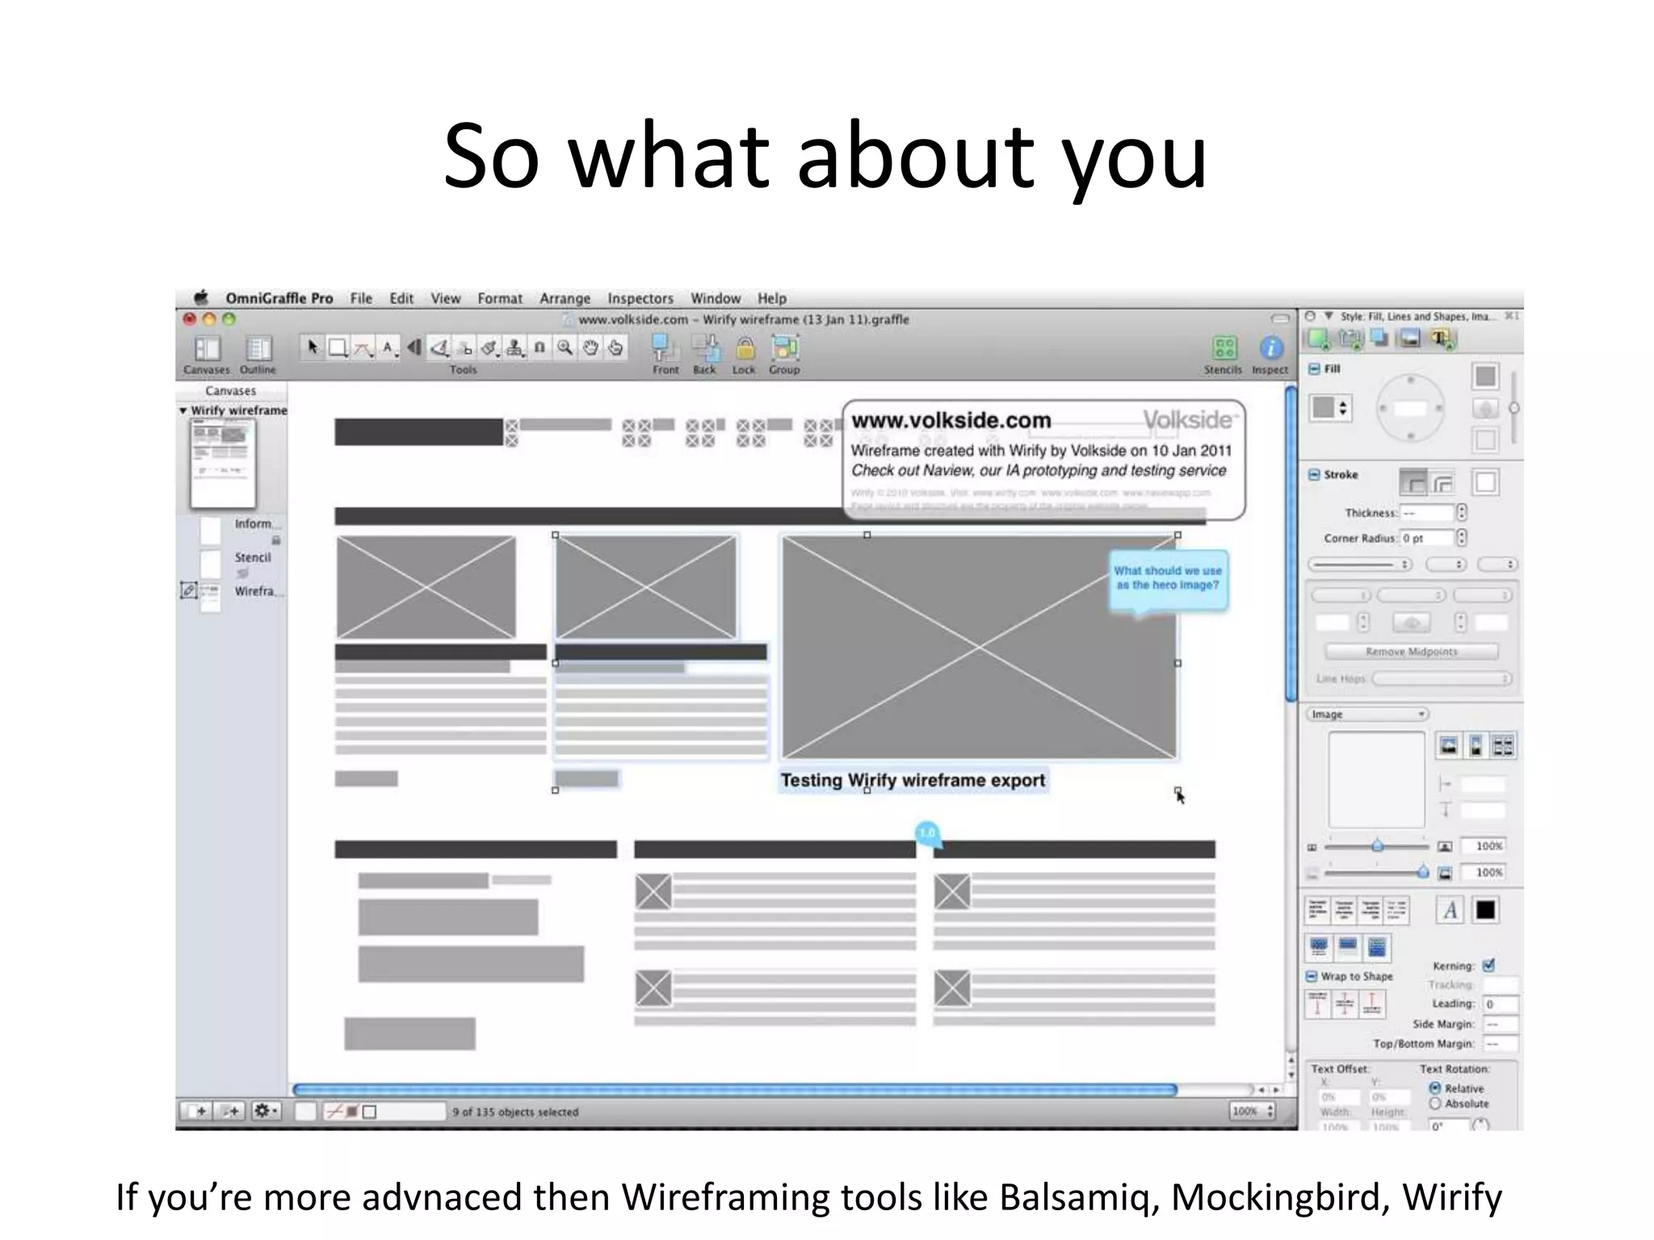1654x1240 pixels.
Task: Choose single stroke style button
Action: pos(1413,482)
